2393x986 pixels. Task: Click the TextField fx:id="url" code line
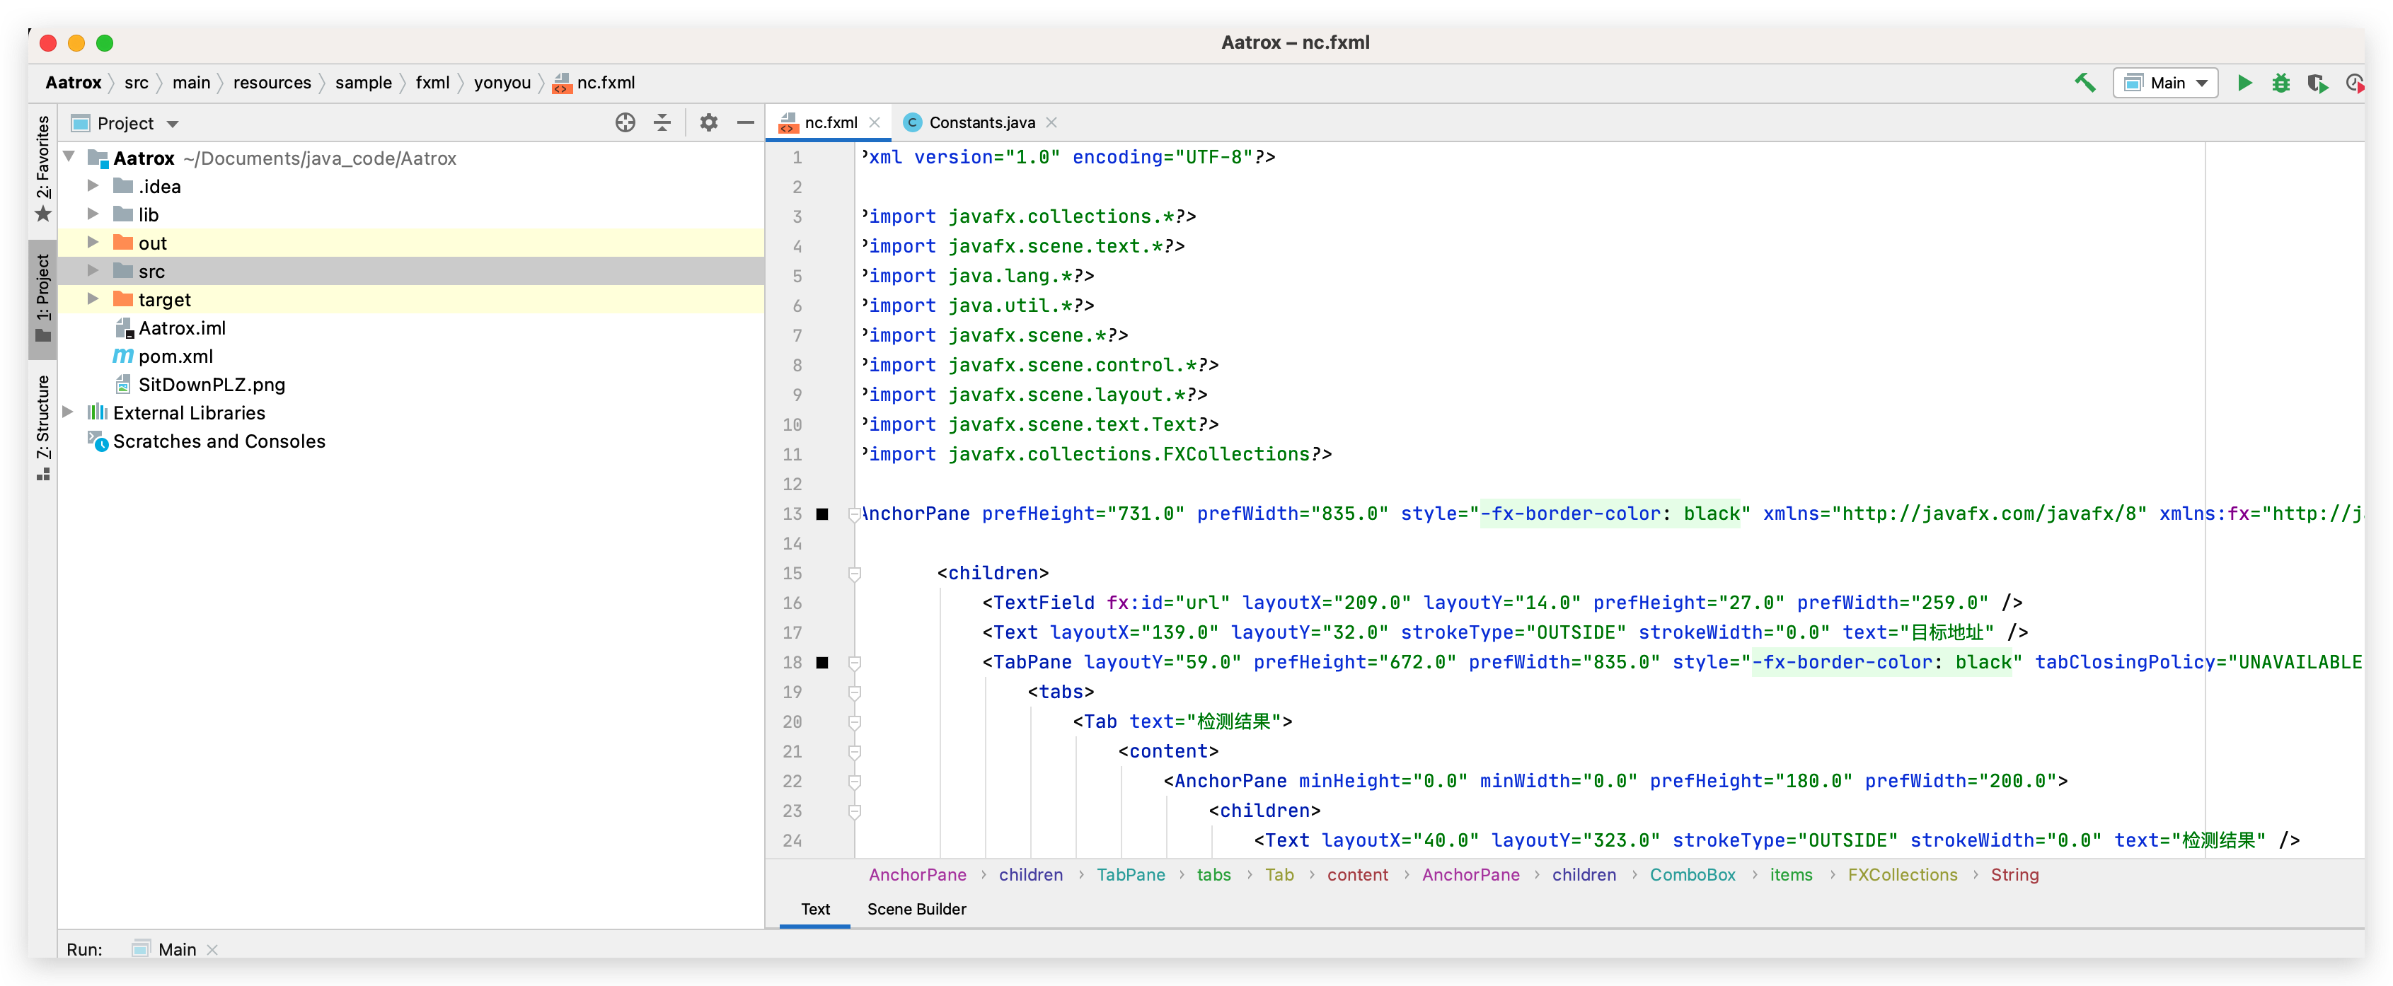click(x=1502, y=603)
